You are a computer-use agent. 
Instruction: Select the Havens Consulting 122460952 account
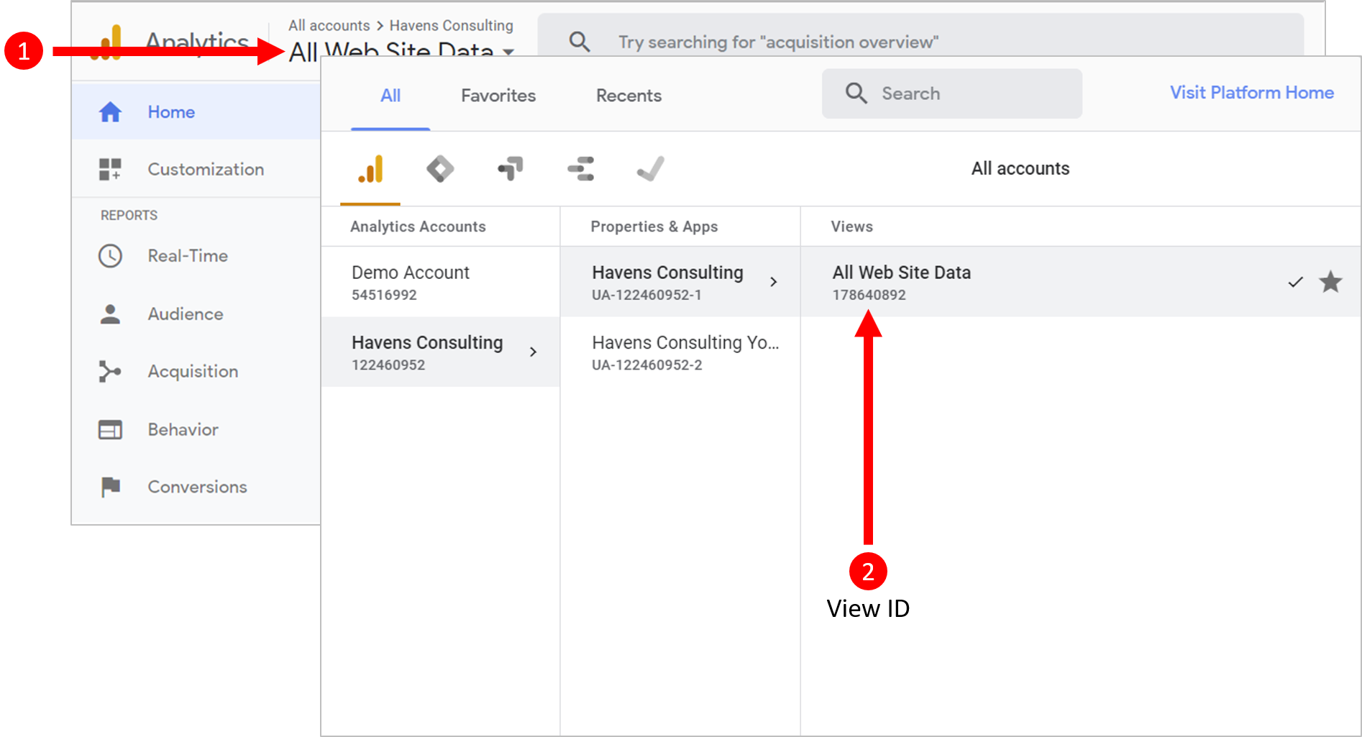click(x=440, y=352)
